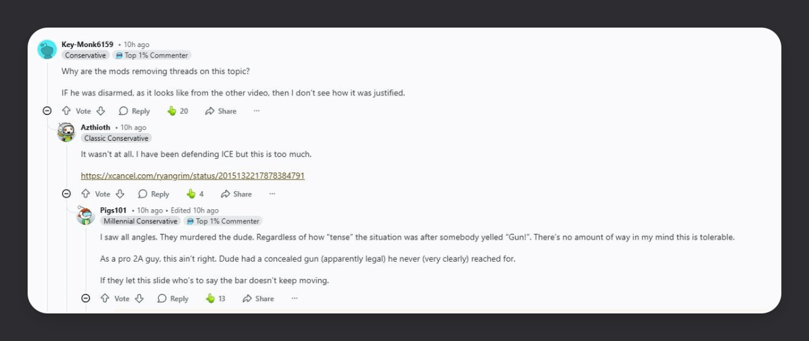Open more options on Key-Monk6159's comment
809x341 pixels.
tap(256, 111)
